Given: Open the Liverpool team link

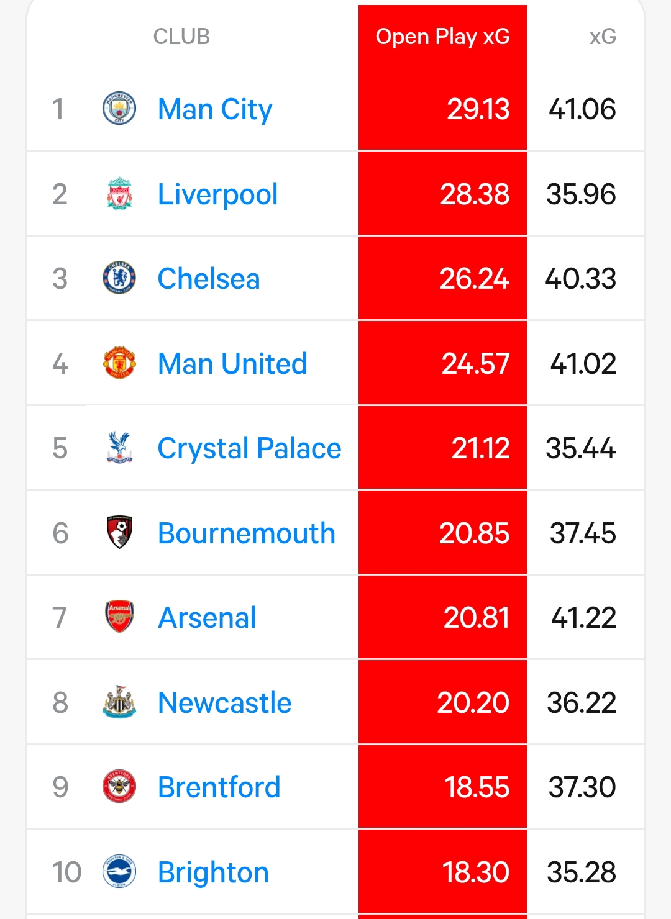Looking at the screenshot, I should tap(217, 194).
